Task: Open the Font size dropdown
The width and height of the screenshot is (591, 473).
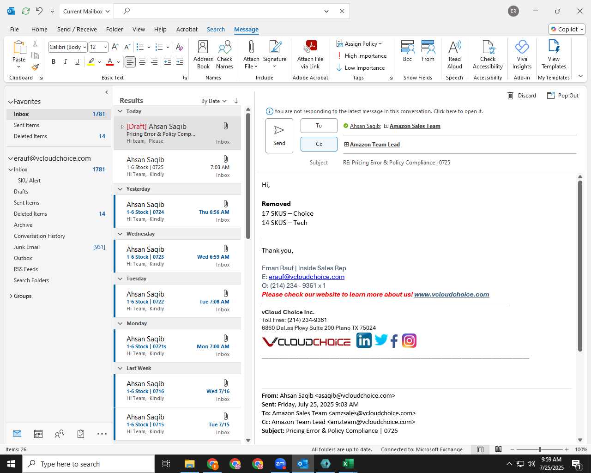Action: pyautogui.click(x=105, y=47)
